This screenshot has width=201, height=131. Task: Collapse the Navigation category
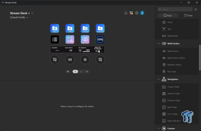[159, 79]
